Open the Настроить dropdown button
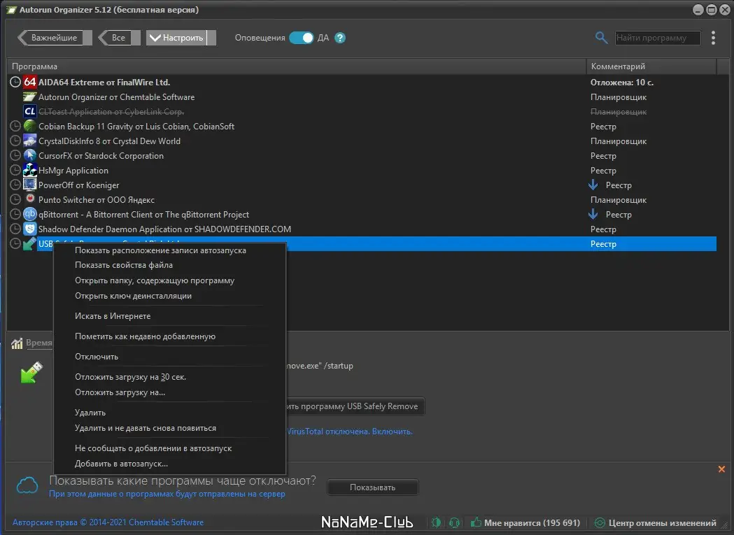 pyautogui.click(x=181, y=38)
